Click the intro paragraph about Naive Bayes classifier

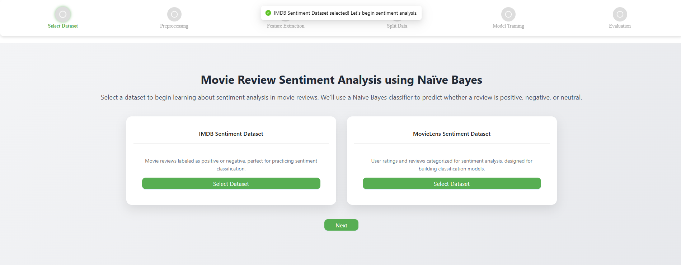point(341,97)
